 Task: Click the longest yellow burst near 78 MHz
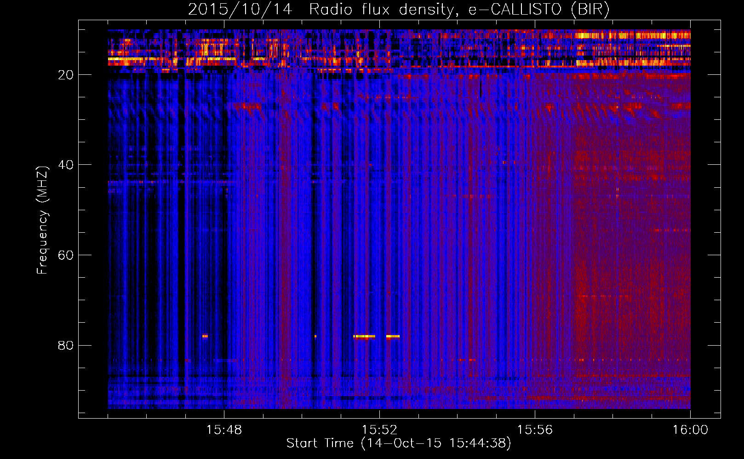pos(364,336)
